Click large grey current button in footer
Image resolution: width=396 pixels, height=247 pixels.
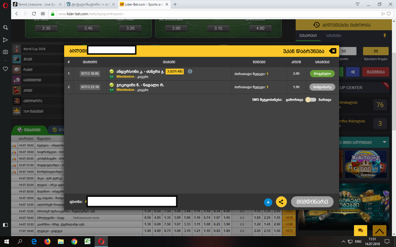[312, 201]
